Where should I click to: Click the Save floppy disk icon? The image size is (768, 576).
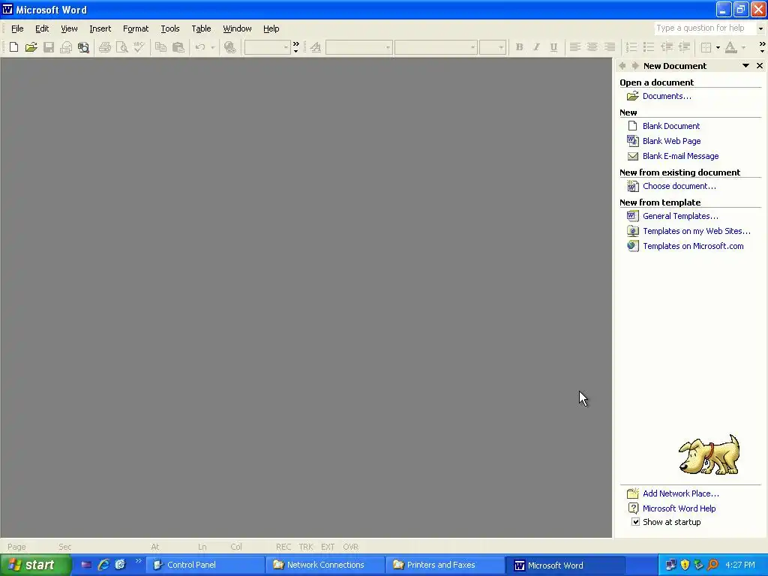tap(49, 47)
